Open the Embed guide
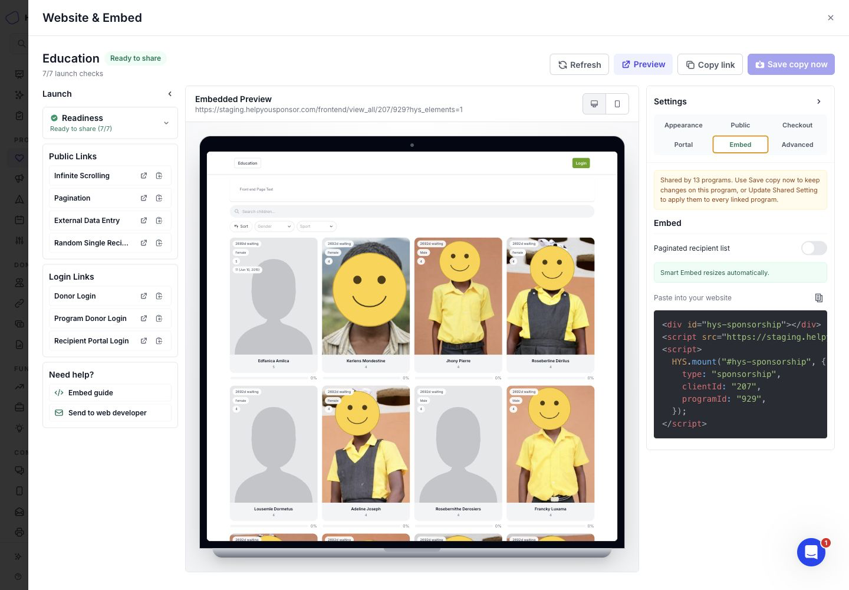 click(x=110, y=393)
